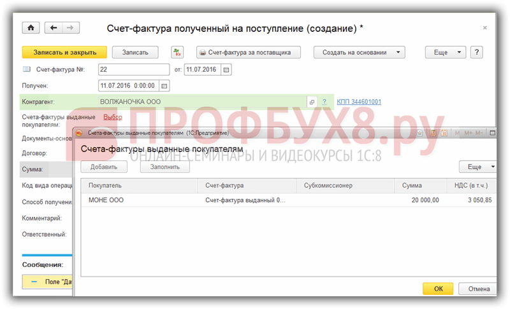Select the 20 000,00 amount cell

point(420,200)
